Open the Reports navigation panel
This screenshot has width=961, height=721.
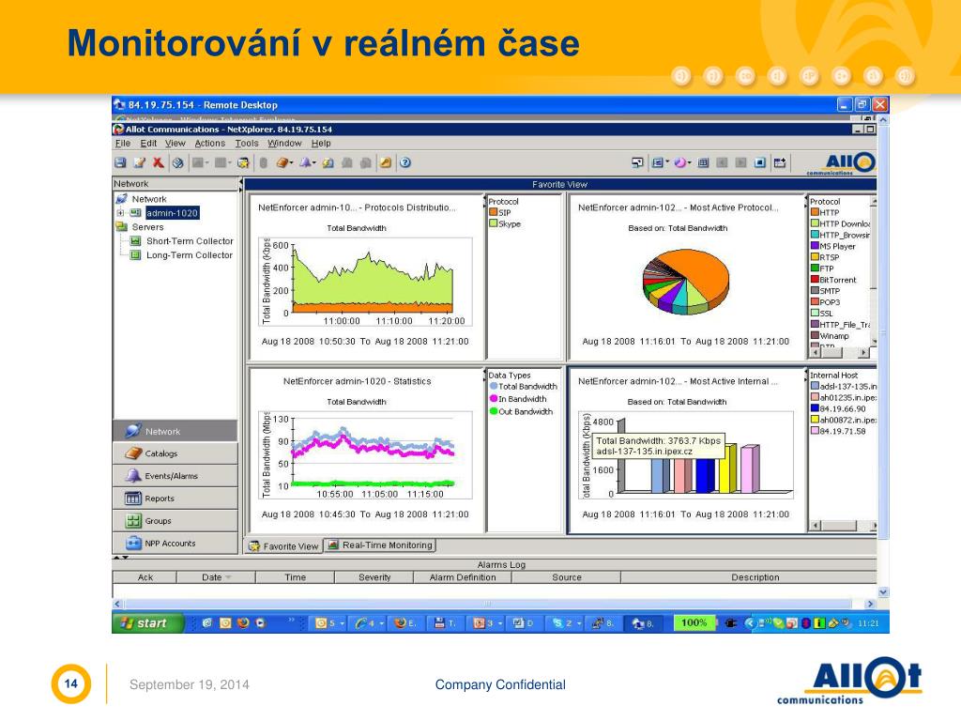pyautogui.click(x=175, y=499)
